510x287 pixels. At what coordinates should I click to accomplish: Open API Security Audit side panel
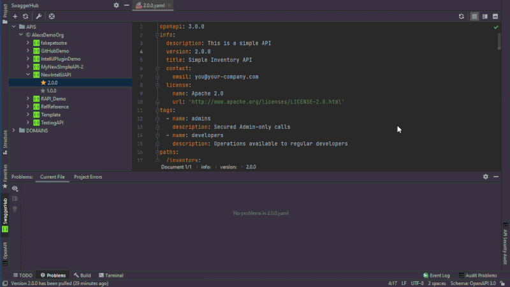[505, 244]
